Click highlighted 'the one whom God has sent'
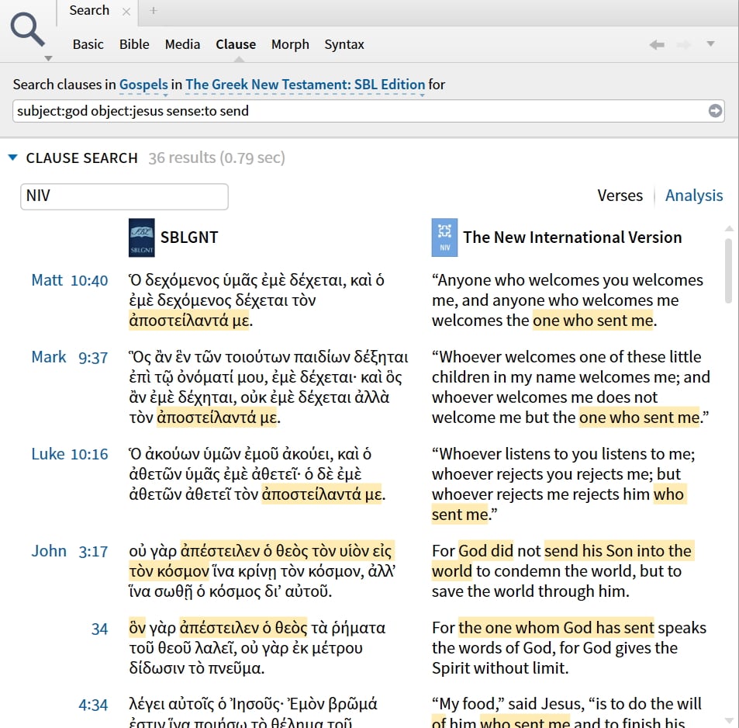 (556, 628)
